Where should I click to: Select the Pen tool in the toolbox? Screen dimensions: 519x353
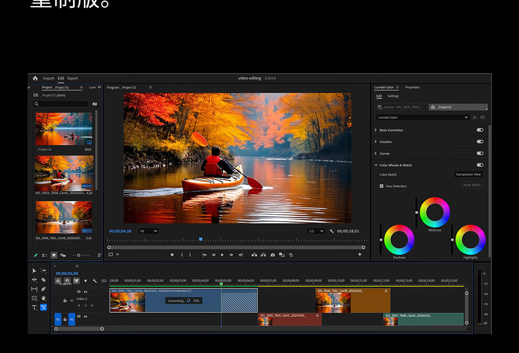(x=44, y=289)
